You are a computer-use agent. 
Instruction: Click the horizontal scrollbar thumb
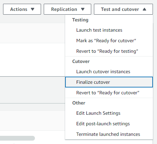click(17, 138)
